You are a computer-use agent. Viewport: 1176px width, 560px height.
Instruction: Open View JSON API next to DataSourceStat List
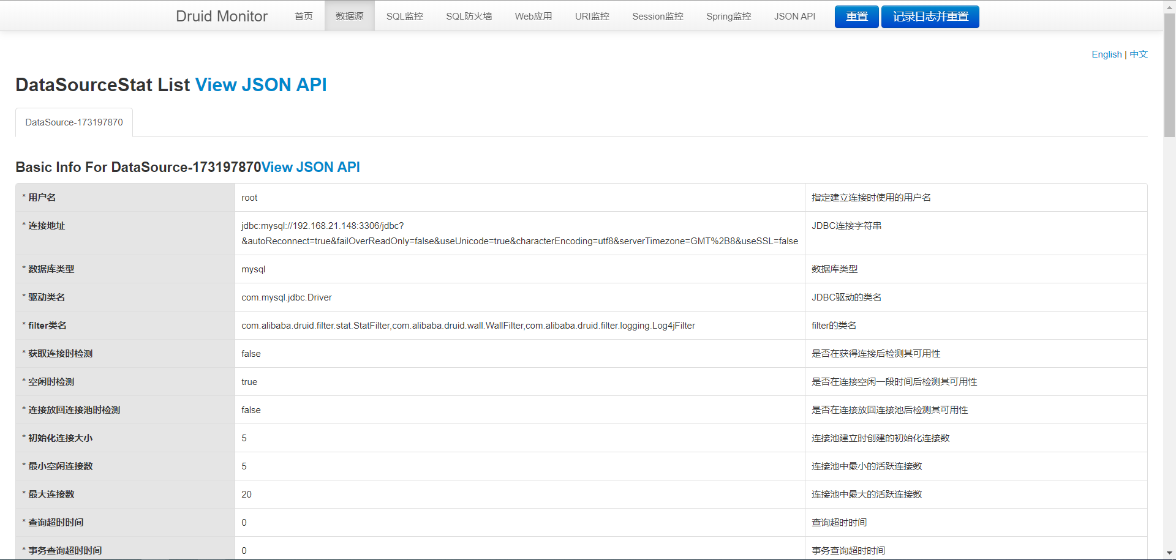click(260, 84)
